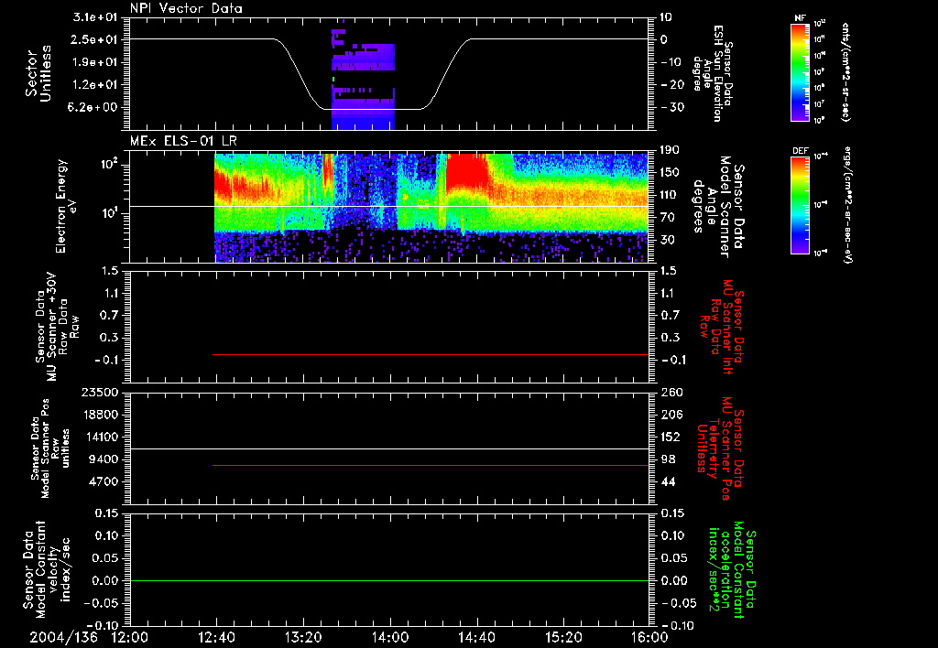Image resolution: width=938 pixels, height=648 pixels.
Task: Click the 1.2e+01 sector tick label
Action: 95,85
